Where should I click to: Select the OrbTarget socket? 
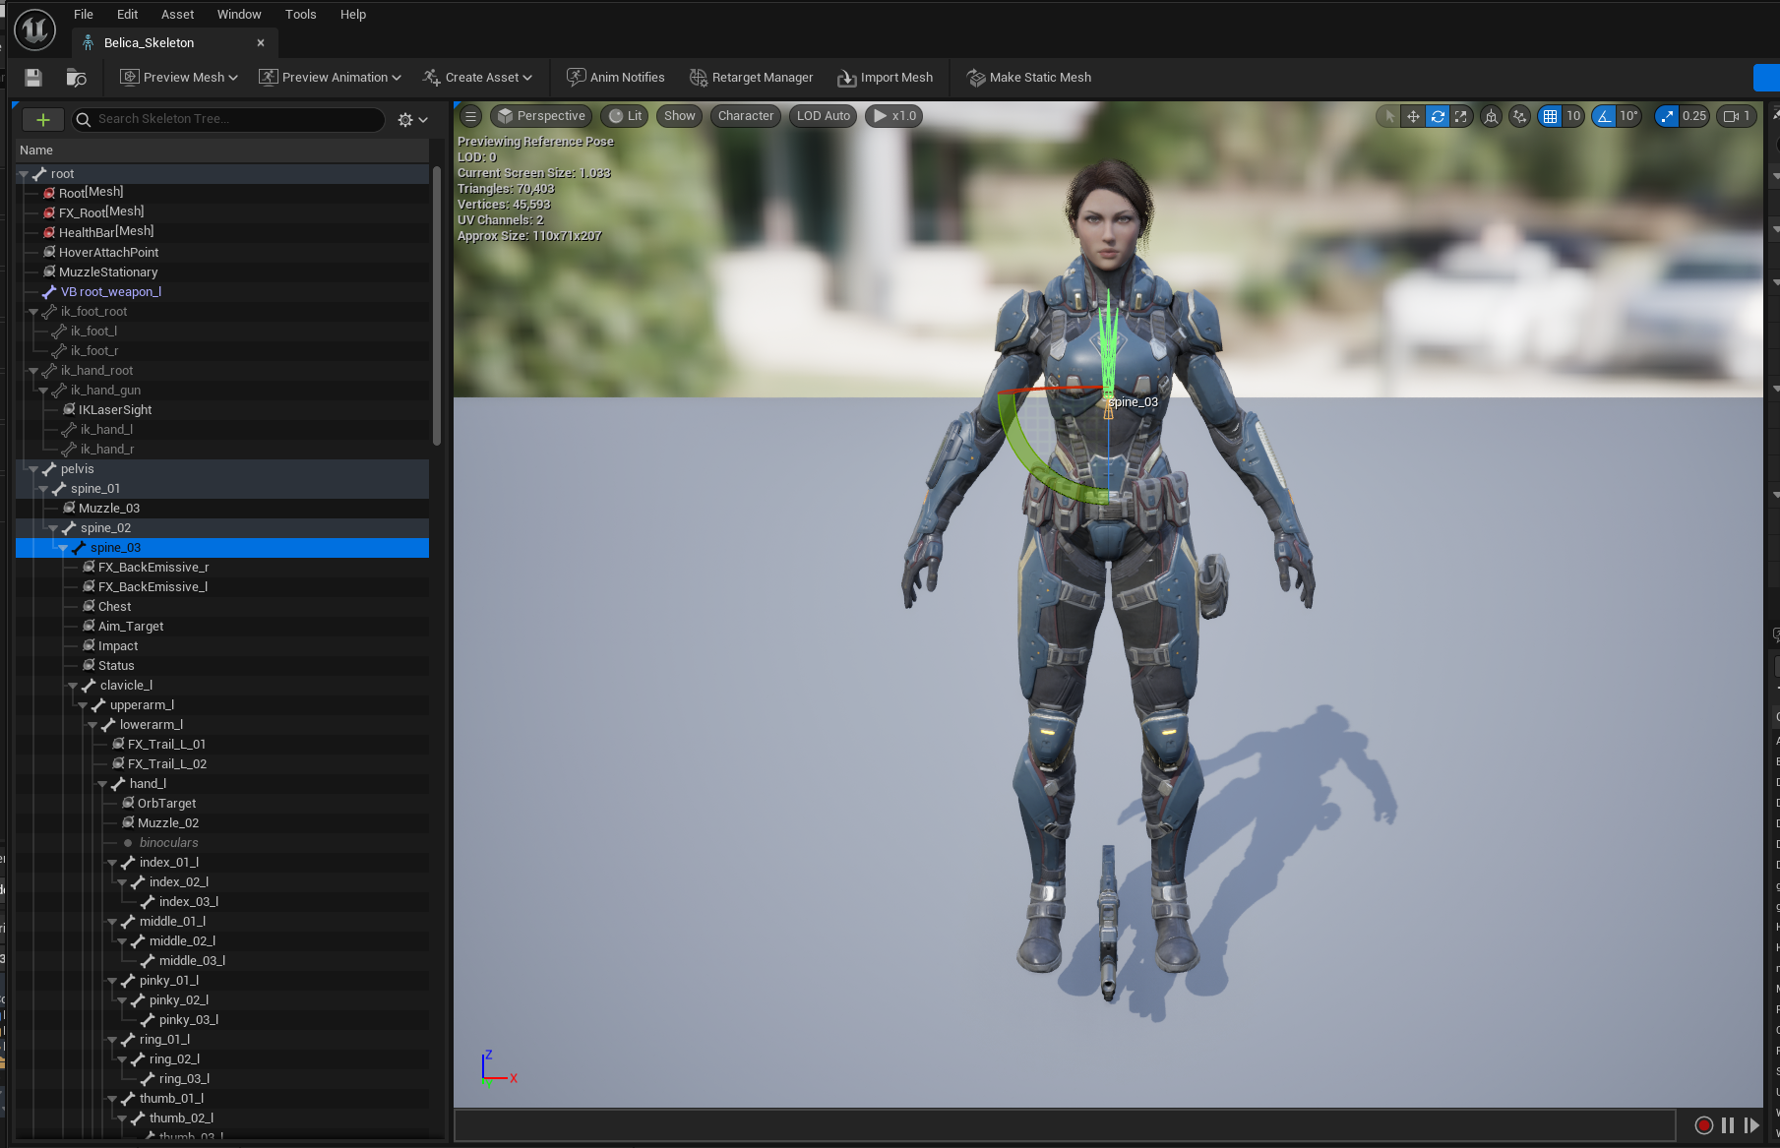(166, 804)
